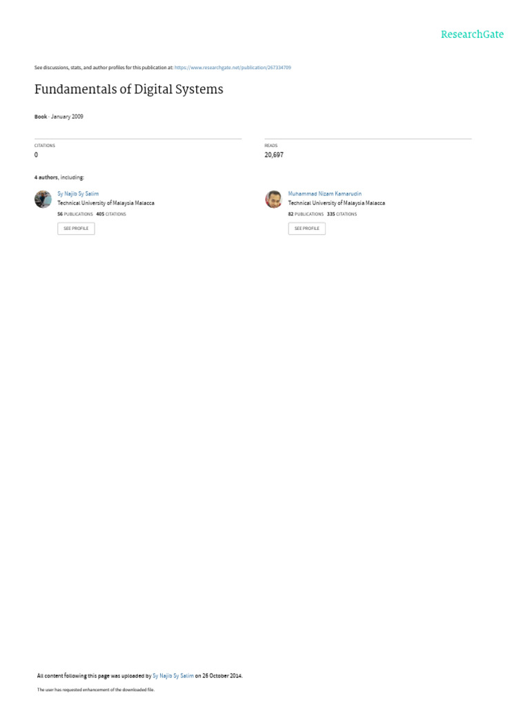The width and height of the screenshot is (530, 707).
Task: Click See Profile under Sy Najib Sy Salim
Action: [76, 229]
